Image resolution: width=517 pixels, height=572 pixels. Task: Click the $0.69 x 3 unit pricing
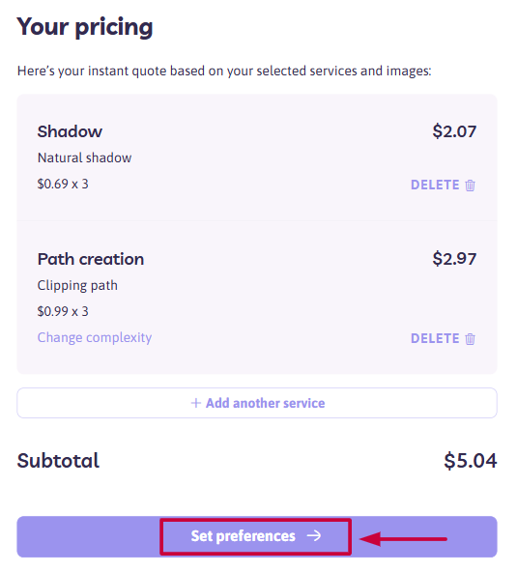63,184
